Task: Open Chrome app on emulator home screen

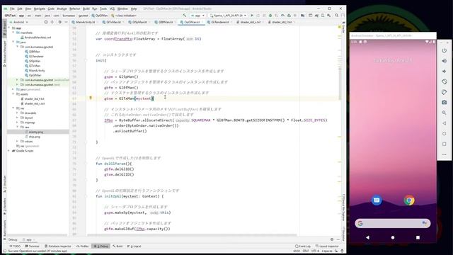Action: 409,200
